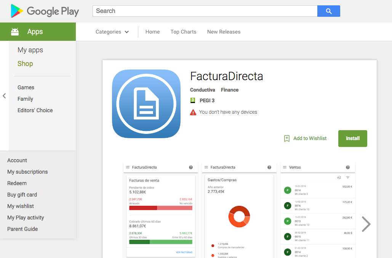Screen dimensions: 392x258
Task: Click the PEGI 3 rating badge
Action: (x=192, y=100)
